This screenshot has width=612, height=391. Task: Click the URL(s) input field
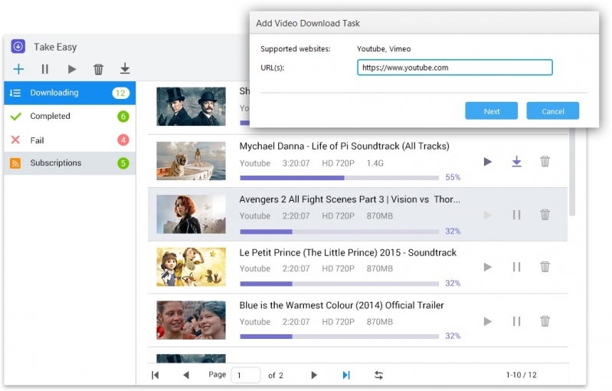[x=455, y=67]
